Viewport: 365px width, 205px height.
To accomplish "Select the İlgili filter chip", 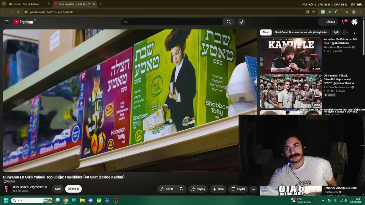I will [336, 32].
